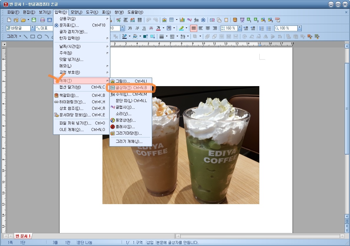
Task: Create a new blank document icon
Action: coord(9,20)
